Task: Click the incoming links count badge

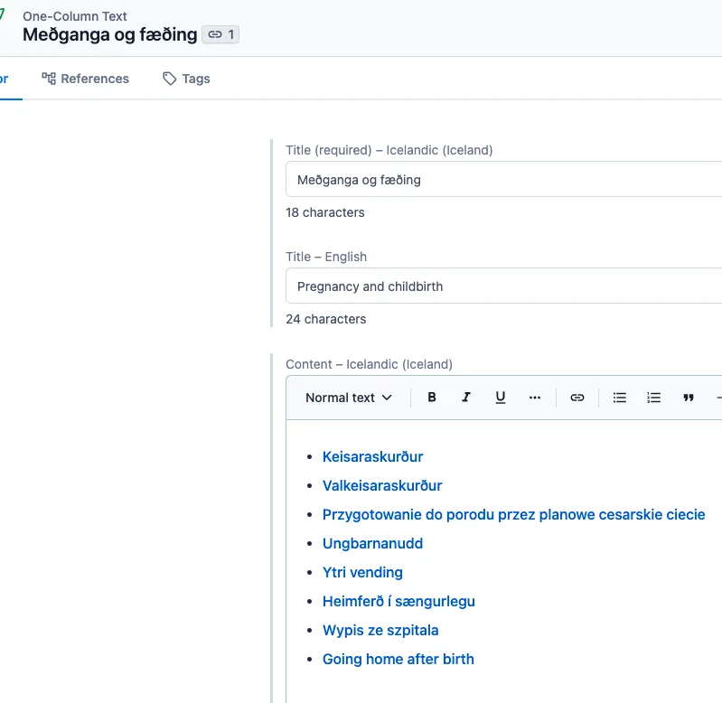Action: (221, 35)
